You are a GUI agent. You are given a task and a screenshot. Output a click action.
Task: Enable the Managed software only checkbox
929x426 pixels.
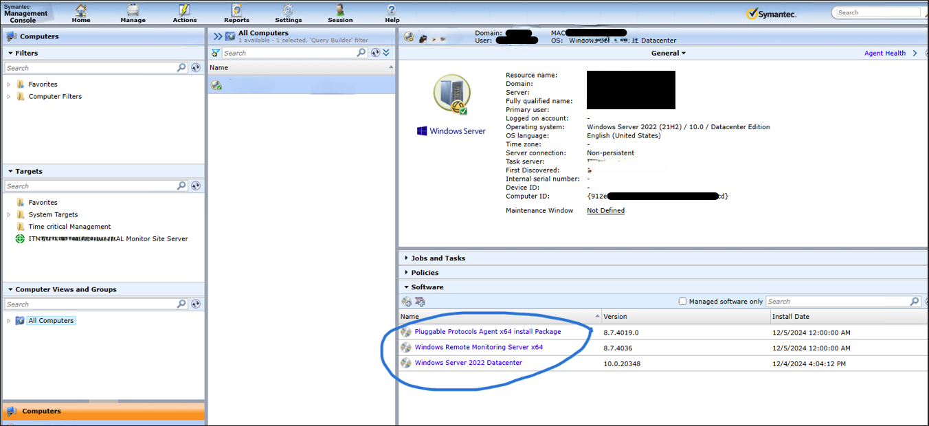(682, 302)
